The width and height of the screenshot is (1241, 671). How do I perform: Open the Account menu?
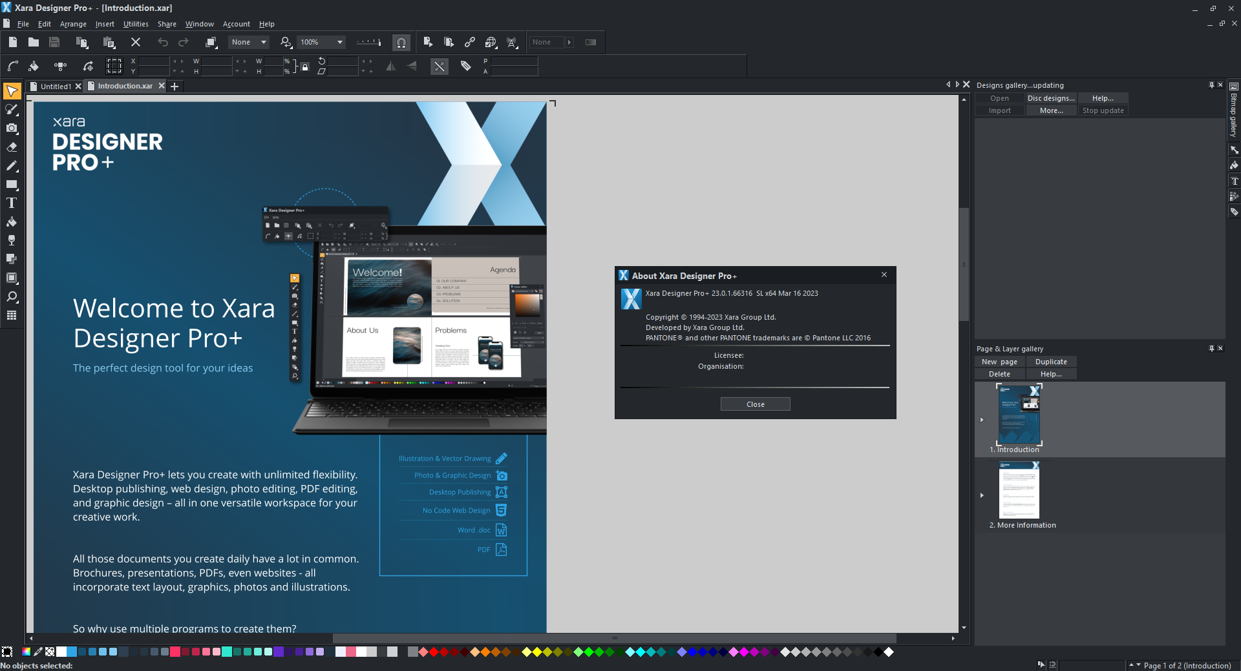(x=237, y=24)
